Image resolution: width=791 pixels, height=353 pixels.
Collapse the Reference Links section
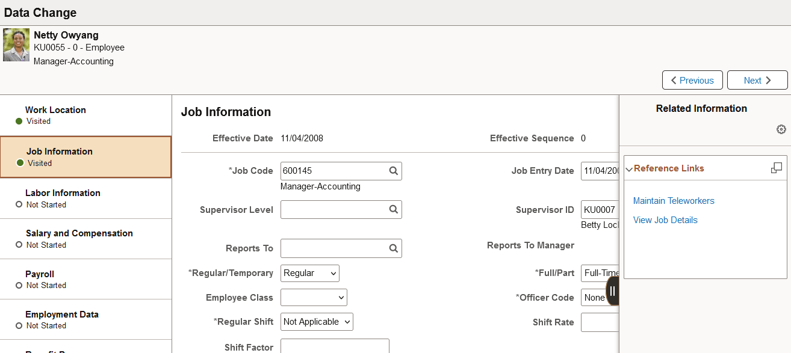tap(629, 168)
